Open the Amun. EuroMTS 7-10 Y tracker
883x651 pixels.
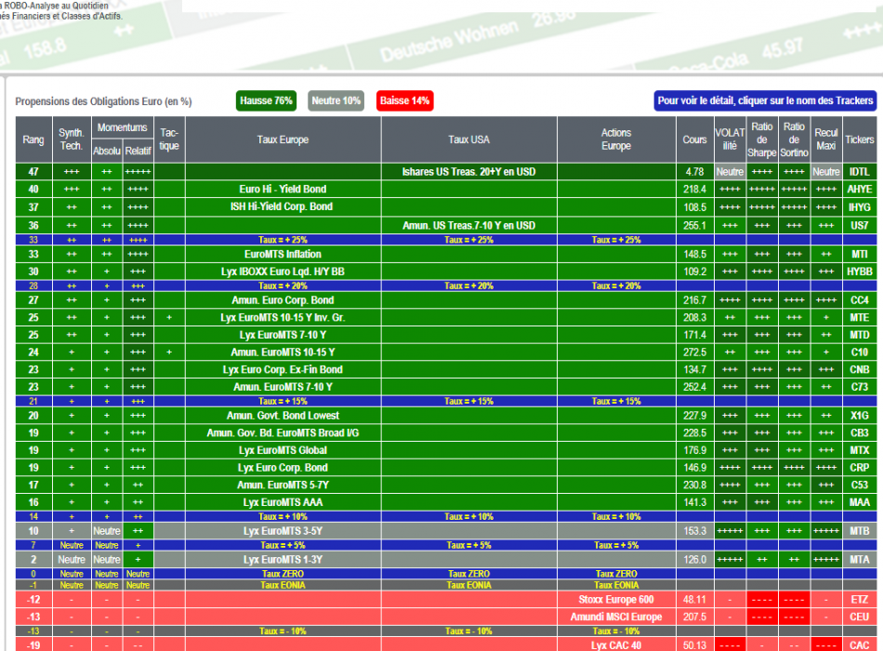pyautogui.click(x=283, y=387)
